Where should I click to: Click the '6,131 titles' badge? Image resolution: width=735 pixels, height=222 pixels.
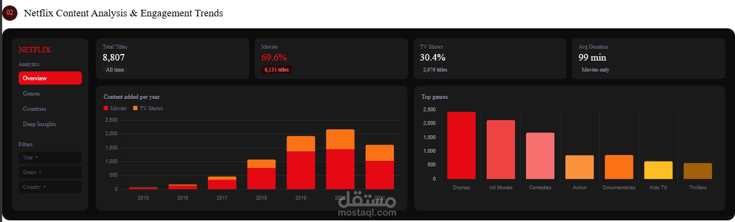(277, 70)
